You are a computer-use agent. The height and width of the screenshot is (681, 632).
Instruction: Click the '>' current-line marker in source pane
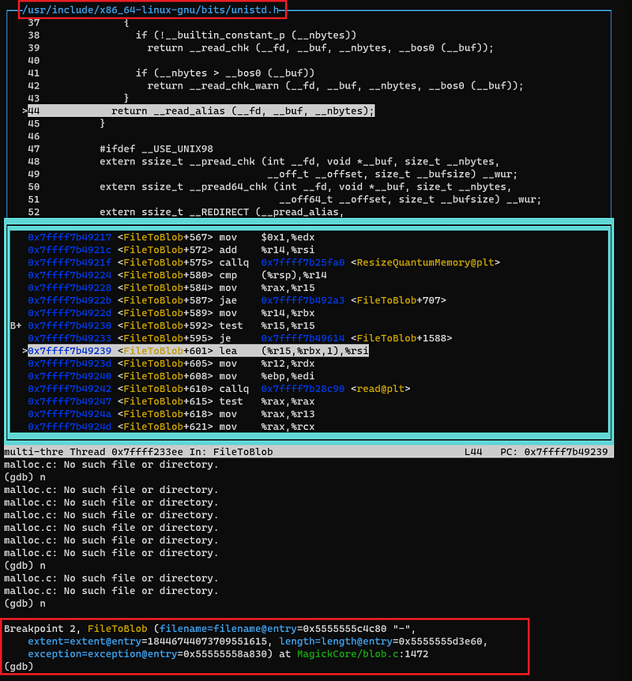click(x=24, y=111)
